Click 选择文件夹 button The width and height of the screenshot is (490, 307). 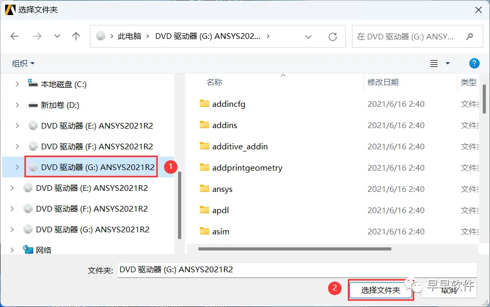click(380, 290)
